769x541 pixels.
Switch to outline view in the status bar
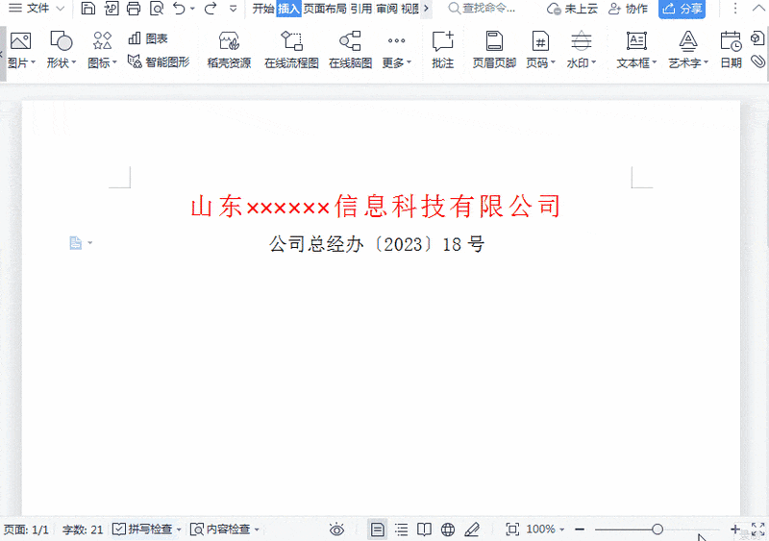pos(401,529)
